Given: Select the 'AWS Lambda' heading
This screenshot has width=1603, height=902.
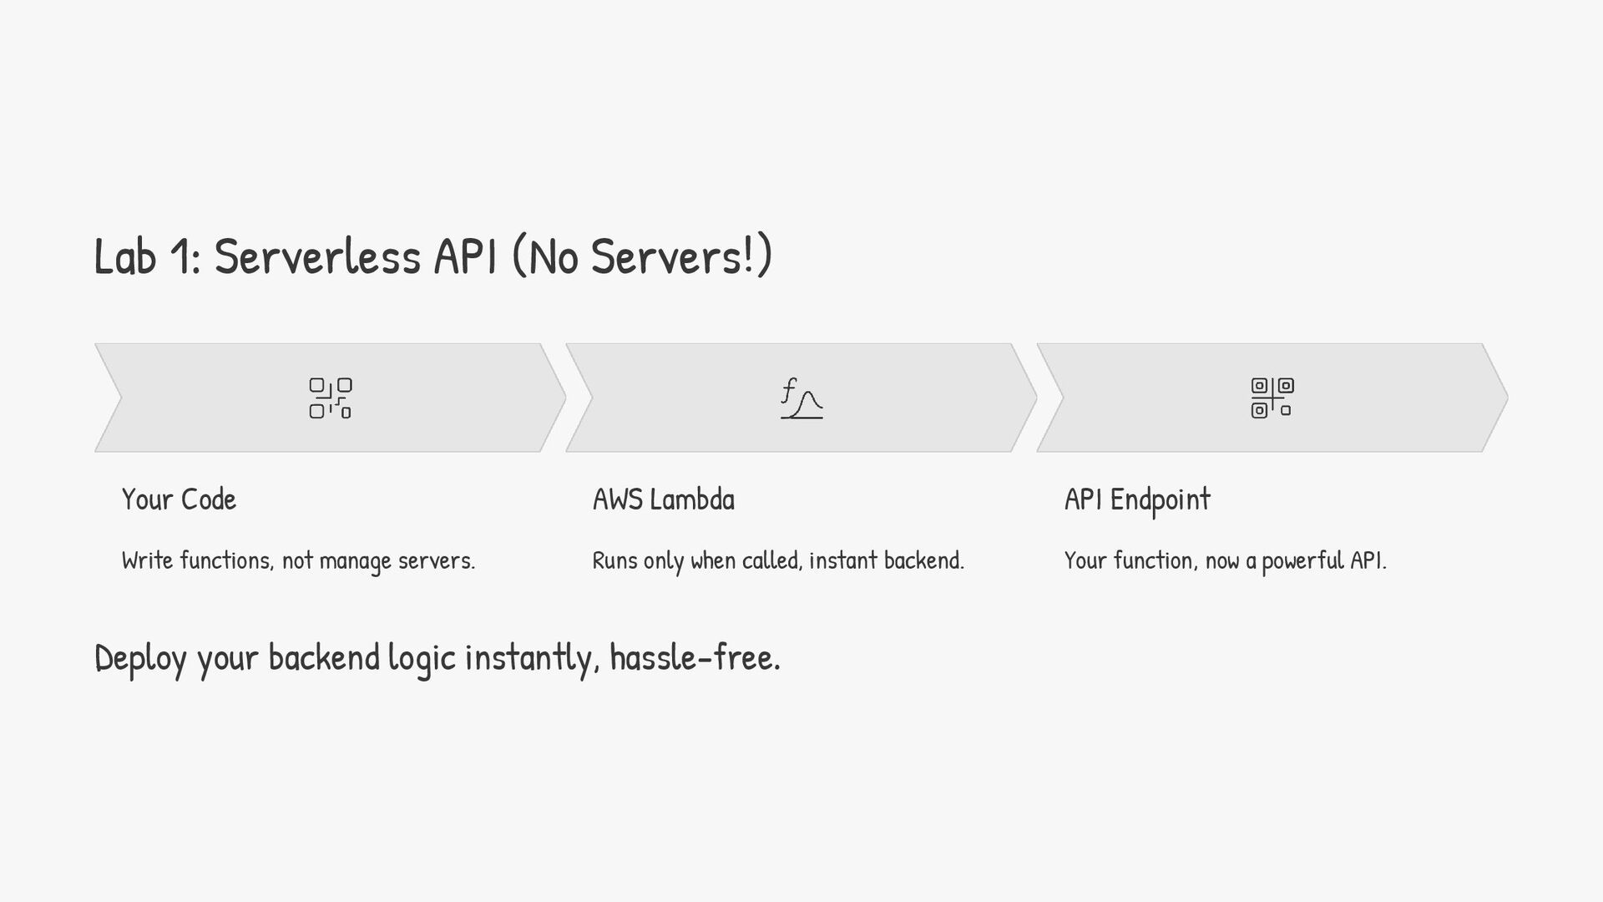Looking at the screenshot, I should pyautogui.click(x=663, y=499).
